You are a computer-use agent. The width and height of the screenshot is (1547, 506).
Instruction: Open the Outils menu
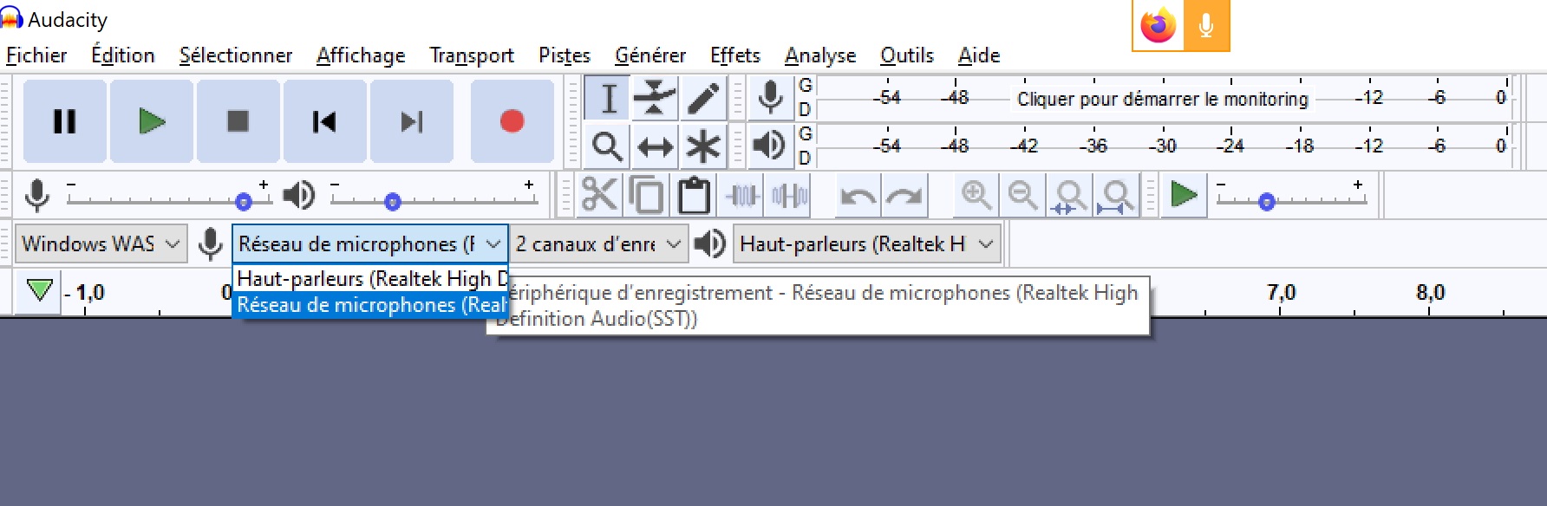(907, 55)
